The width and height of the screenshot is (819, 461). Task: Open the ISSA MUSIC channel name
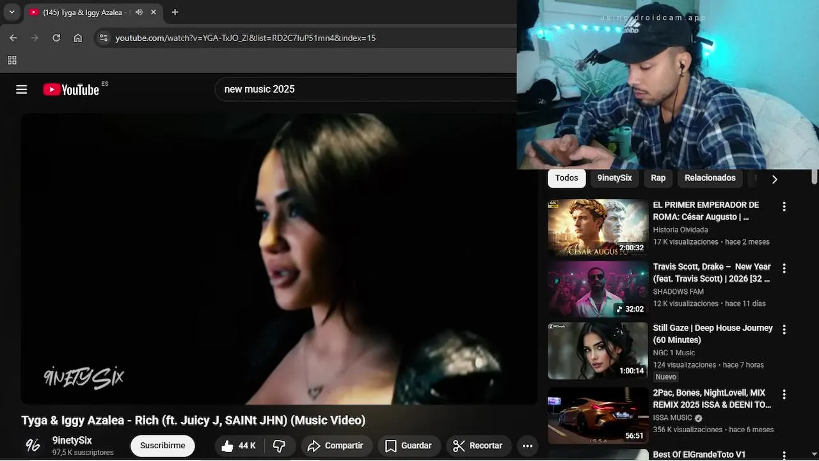pos(672,417)
